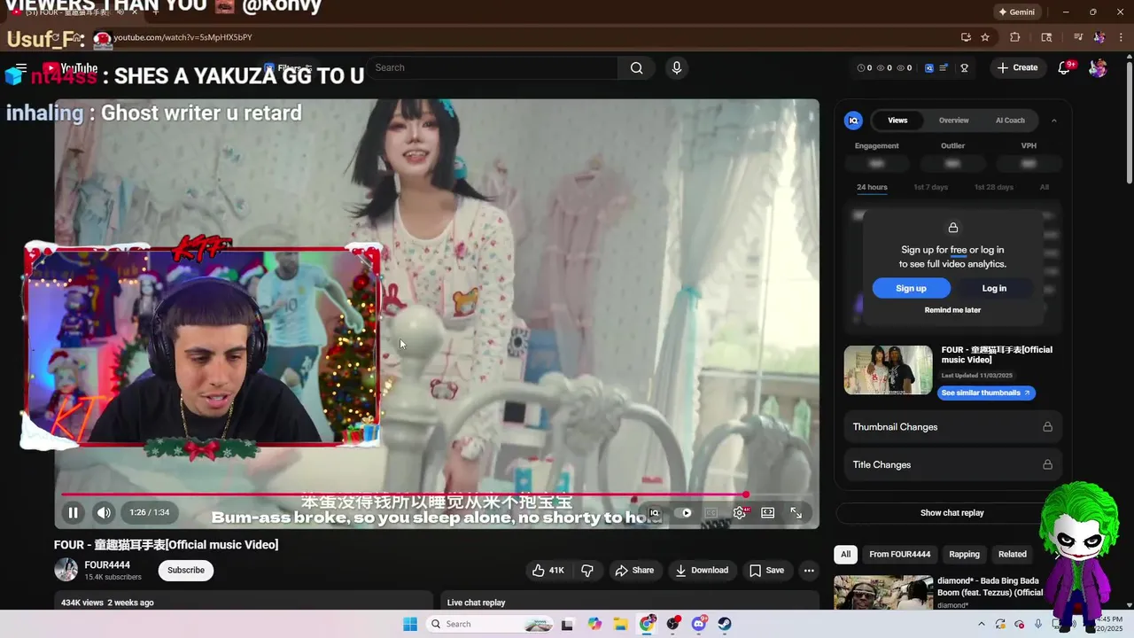The width and height of the screenshot is (1134, 638).
Task: Select the Overview tab in vidIQ panel
Action: (x=954, y=121)
